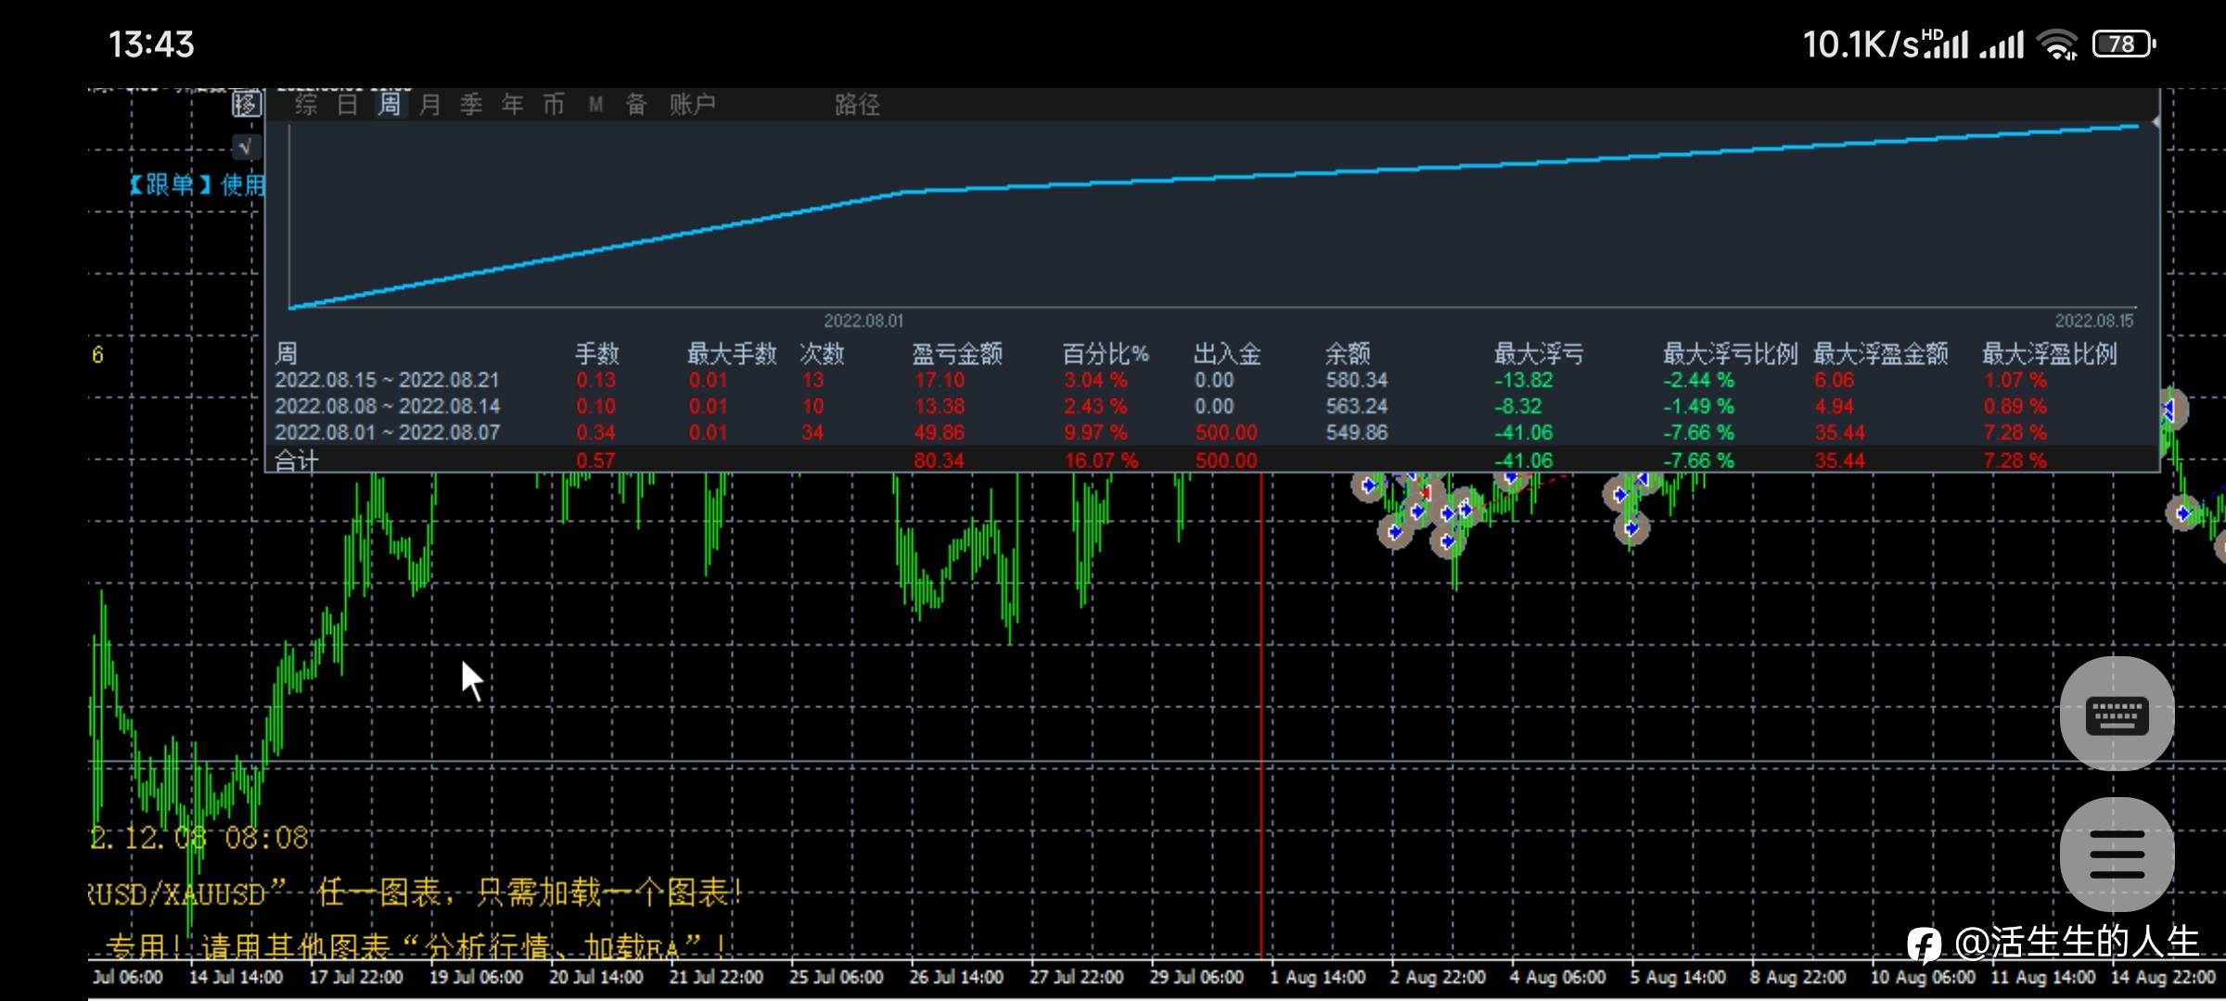Image resolution: width=2226 pixels, height=1001 pixels.
Task: Click the Facebook logo in the watermark
Action: point(1924,944)
